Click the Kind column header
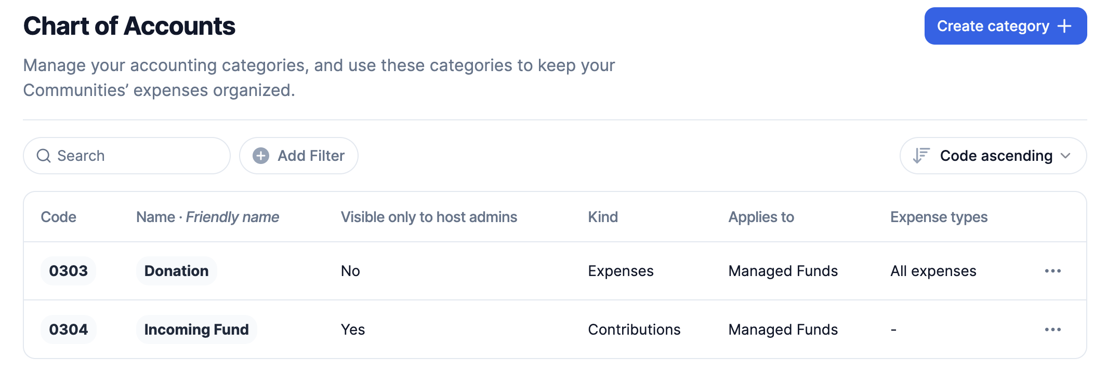This screenshot has height=385, width=1107. coord(603,217)
